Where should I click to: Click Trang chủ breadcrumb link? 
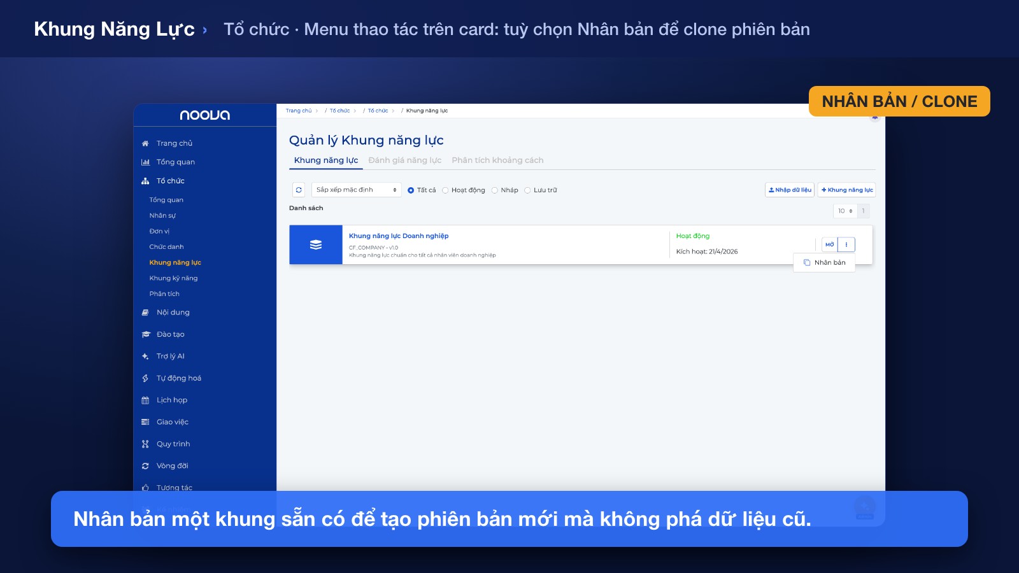(x=299, y=111)
